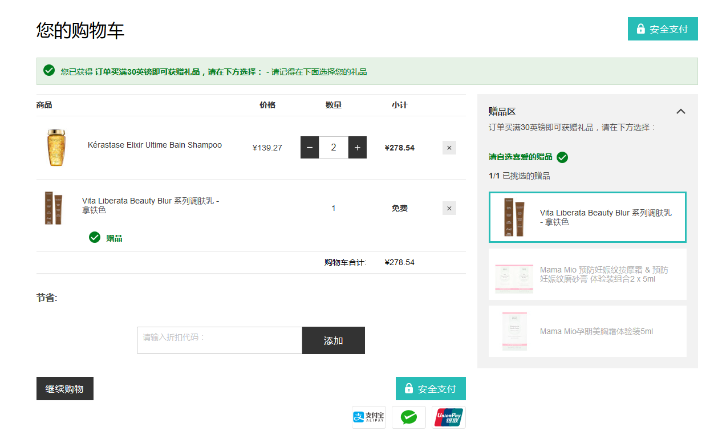Click the 小计 column header
Image resolution: width=710 pixels, height=439 pixels.
[x=400, y=105]
